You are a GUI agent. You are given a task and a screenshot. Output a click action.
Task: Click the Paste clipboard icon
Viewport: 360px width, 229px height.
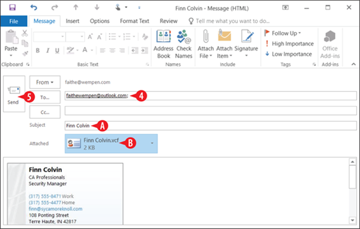click(x=11, y=37)
